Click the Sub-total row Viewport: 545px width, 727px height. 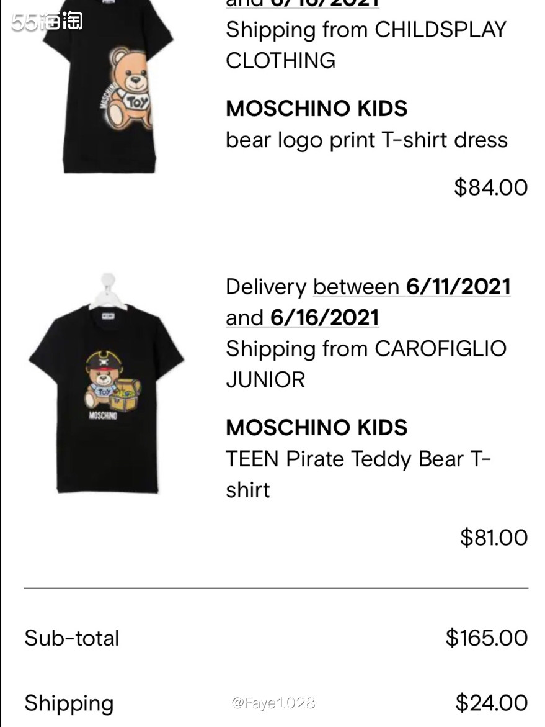[x=71, y=638]
